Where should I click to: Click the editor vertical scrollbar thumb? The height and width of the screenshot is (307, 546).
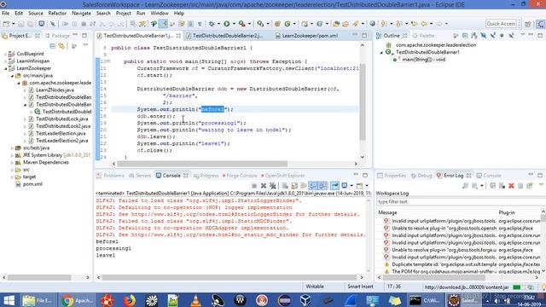(362, 101)
